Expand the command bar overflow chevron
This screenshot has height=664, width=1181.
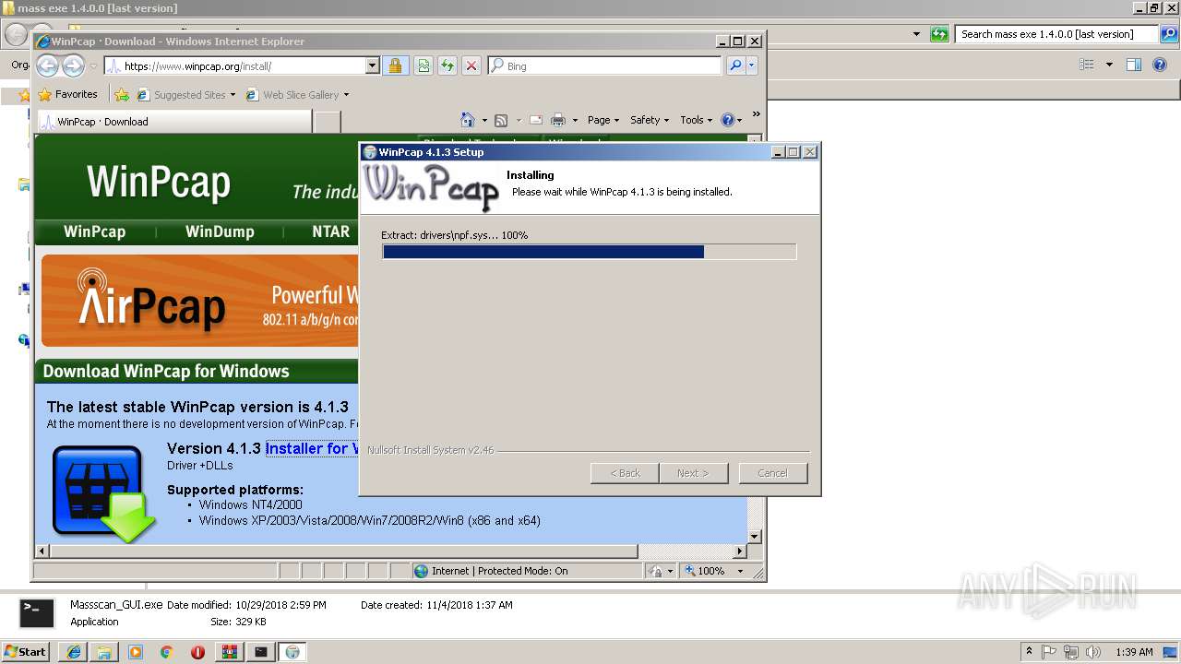click(756, 115)
